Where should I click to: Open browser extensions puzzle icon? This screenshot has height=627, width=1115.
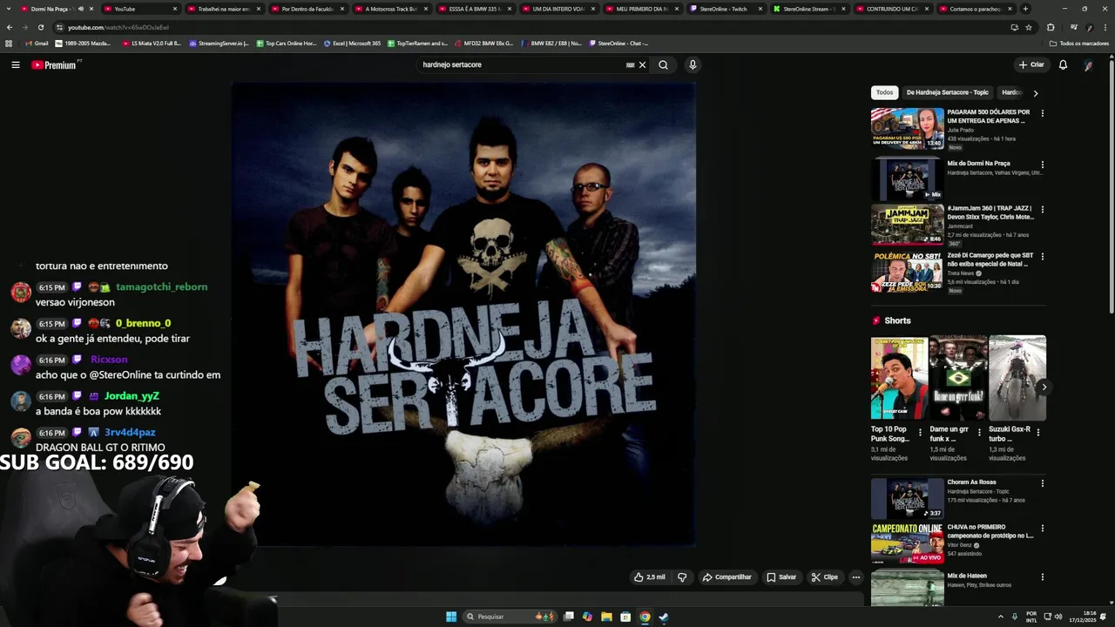pos(1051,27)
